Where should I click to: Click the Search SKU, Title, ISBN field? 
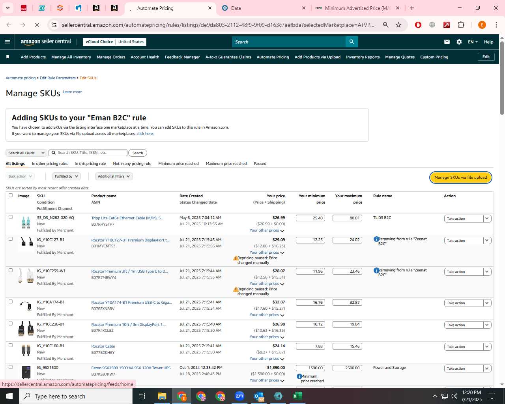point(88,153)
